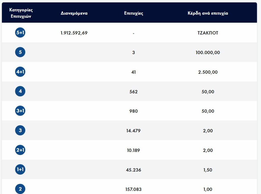Click the 3 category circle badge
The height and width of the screenshot is (194, 261).
(20, 131)
